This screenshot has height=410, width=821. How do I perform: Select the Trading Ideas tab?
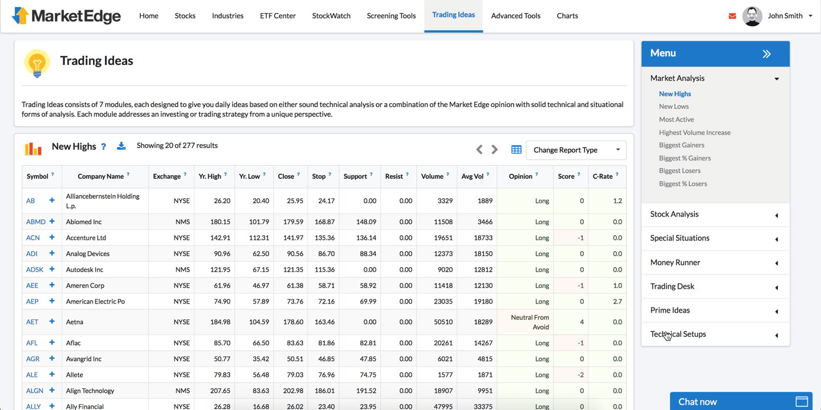click(453, 15)
